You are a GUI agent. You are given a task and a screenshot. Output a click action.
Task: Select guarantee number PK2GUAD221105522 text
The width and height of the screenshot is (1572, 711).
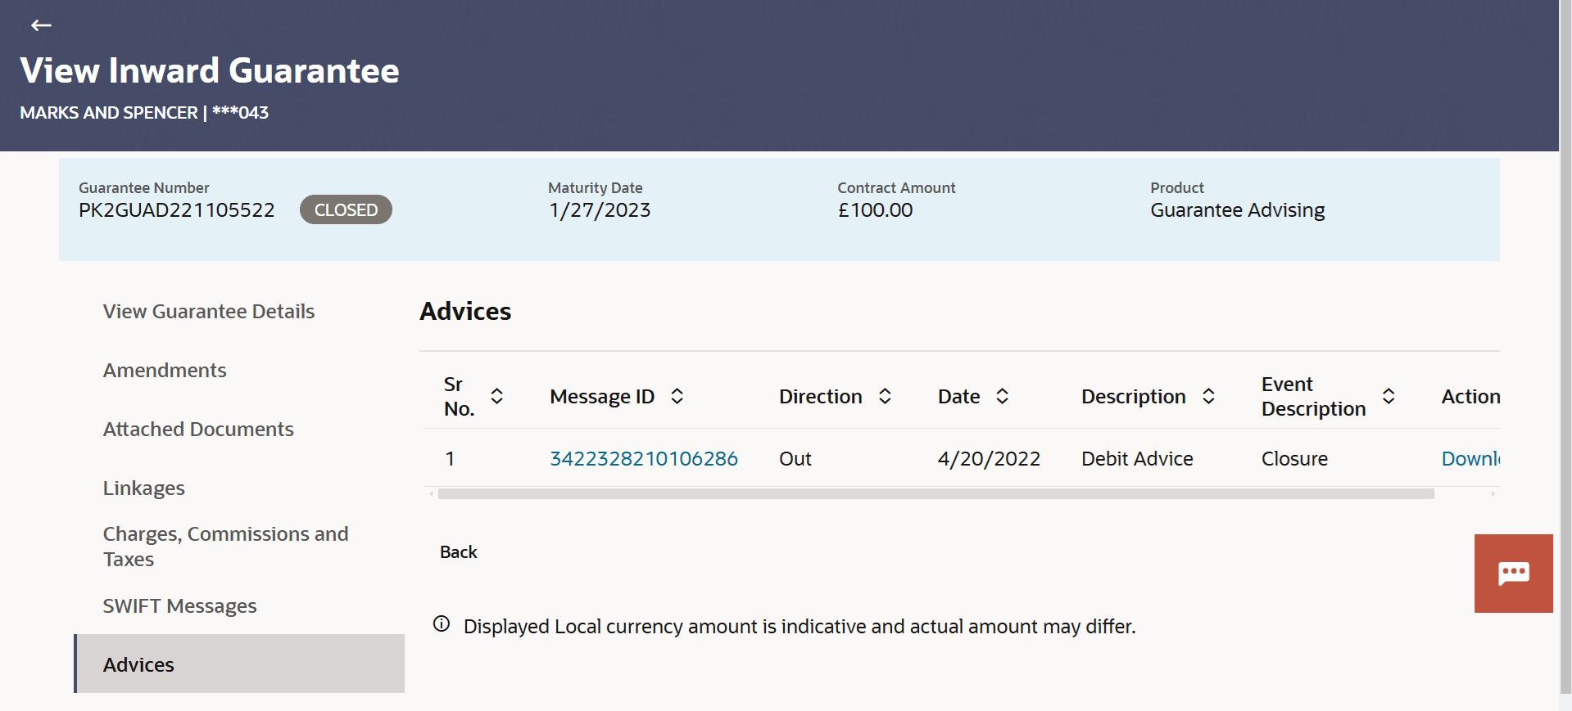click(x=177, y=210)
